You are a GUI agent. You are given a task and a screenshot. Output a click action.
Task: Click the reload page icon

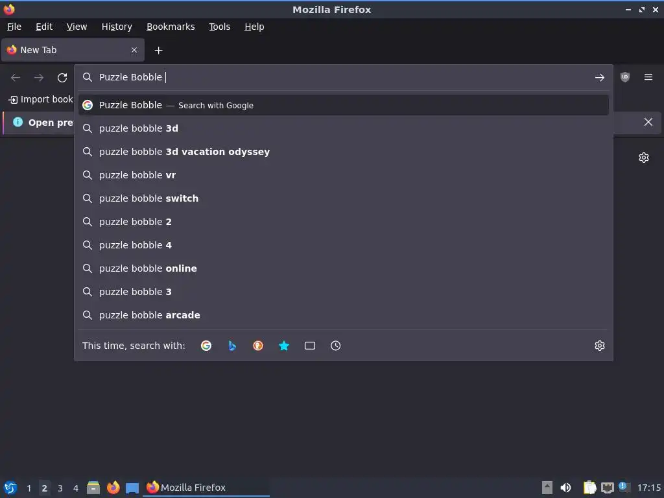click(62, 78)
